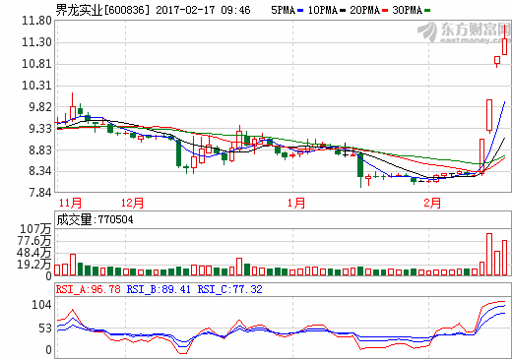Click the 77.6万 volume axis label

click(34, 241)
